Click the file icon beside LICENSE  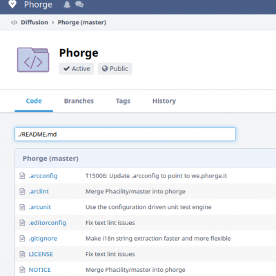click(22, 254)
